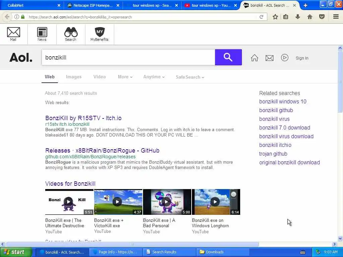
Task: Click the AOL search input field
Action: (x=128, y=57)
